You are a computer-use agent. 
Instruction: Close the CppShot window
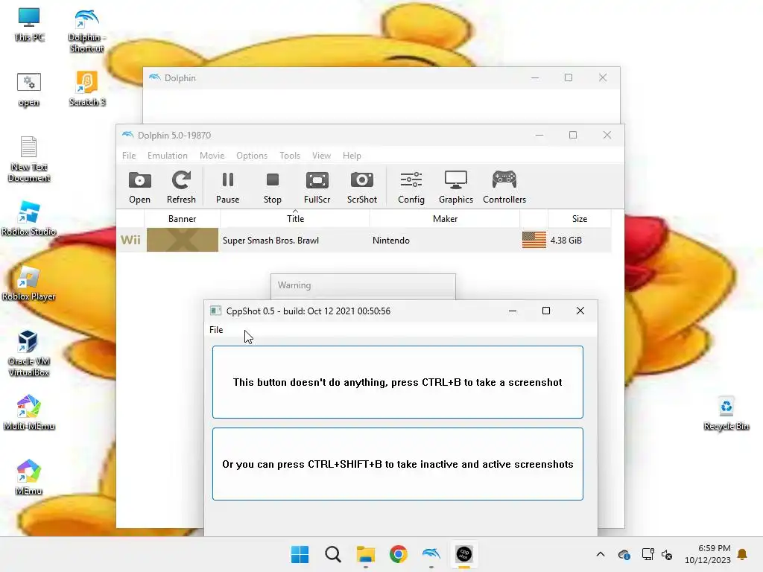point(580,311)
